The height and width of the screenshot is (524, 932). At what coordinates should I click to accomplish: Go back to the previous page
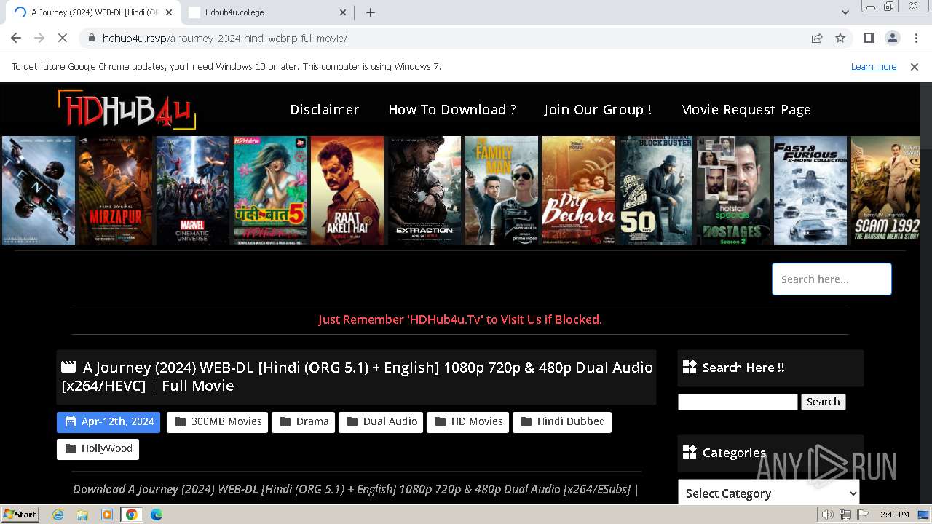(16, 38)
